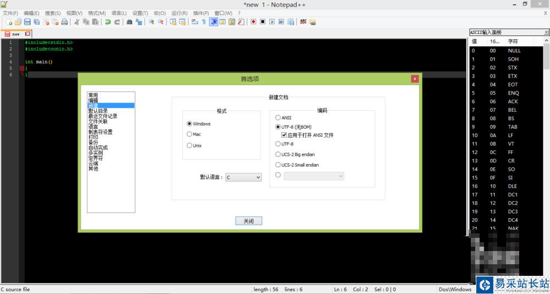
Task: Select the Mac format radio button
Action: pos(189,134)
